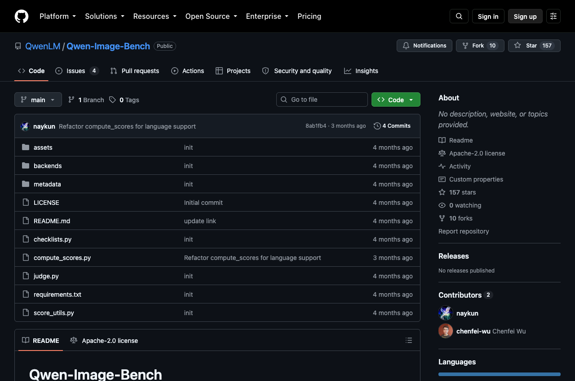
Task: Click the score_utils.py file icon
Action: coord(26,313)
